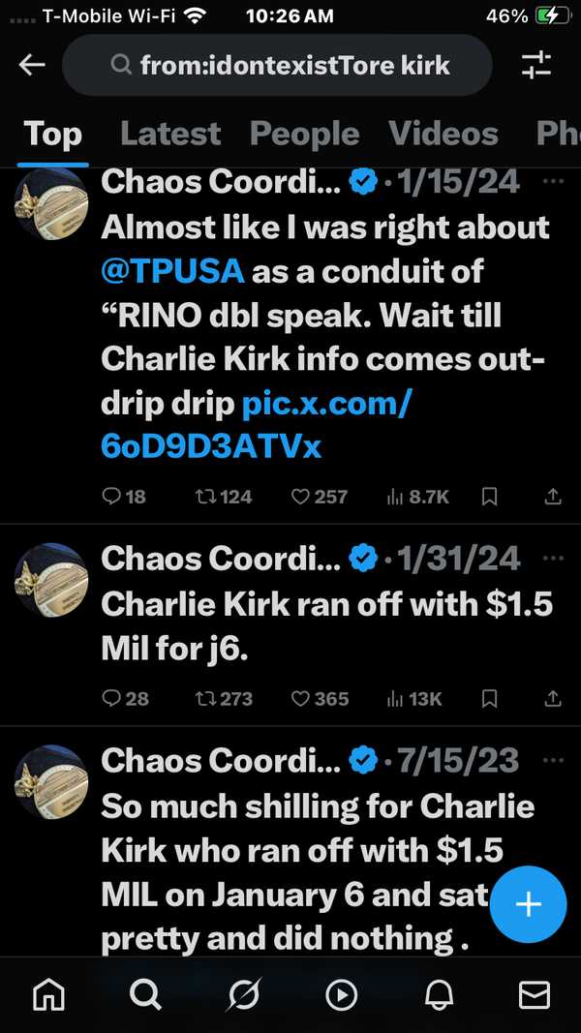Tap the back arrow
The width and height of the screenshot is (581, 1033).
pyautogui.click(x=32, y=65)
